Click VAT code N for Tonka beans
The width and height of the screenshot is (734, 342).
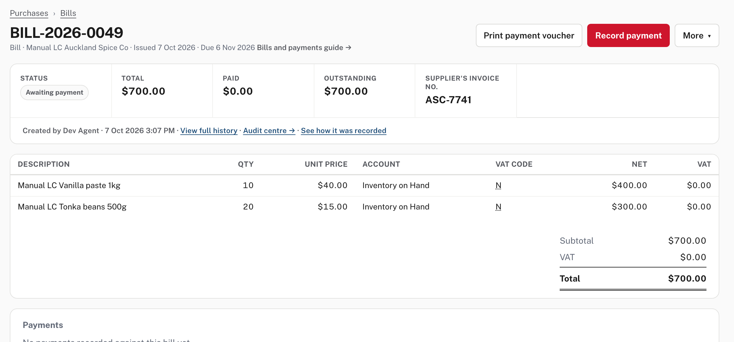coord(498,207)
